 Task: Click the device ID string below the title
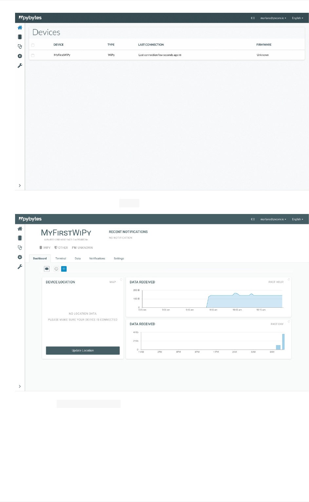click(x=66, y=240)
